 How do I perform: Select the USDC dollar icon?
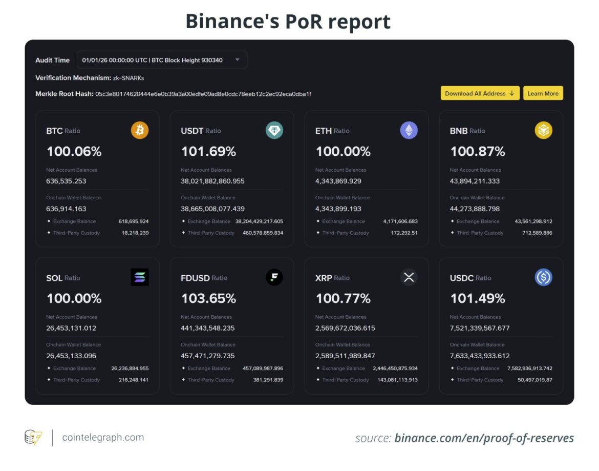click(x=543, y=277)
